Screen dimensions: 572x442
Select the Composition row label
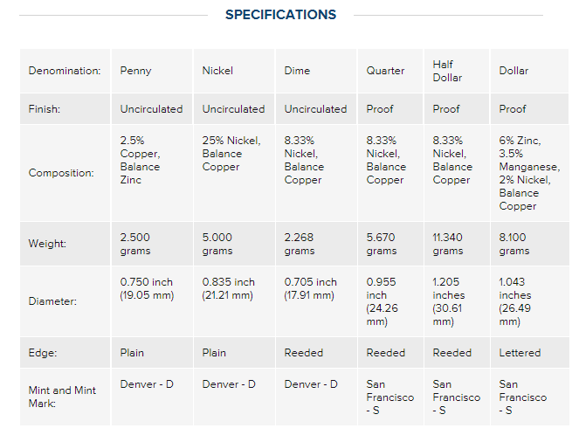[x=61, y=173]
